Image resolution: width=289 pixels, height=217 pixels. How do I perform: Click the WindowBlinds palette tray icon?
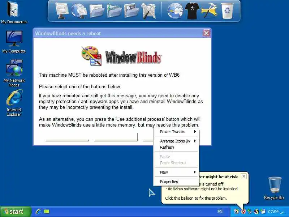(x=236, y=212)
